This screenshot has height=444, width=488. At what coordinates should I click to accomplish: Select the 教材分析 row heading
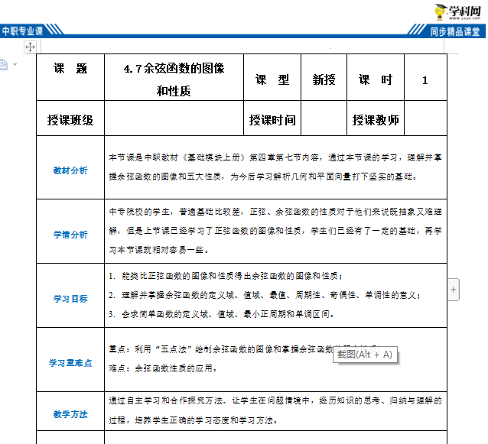click(x=70, y=170)
